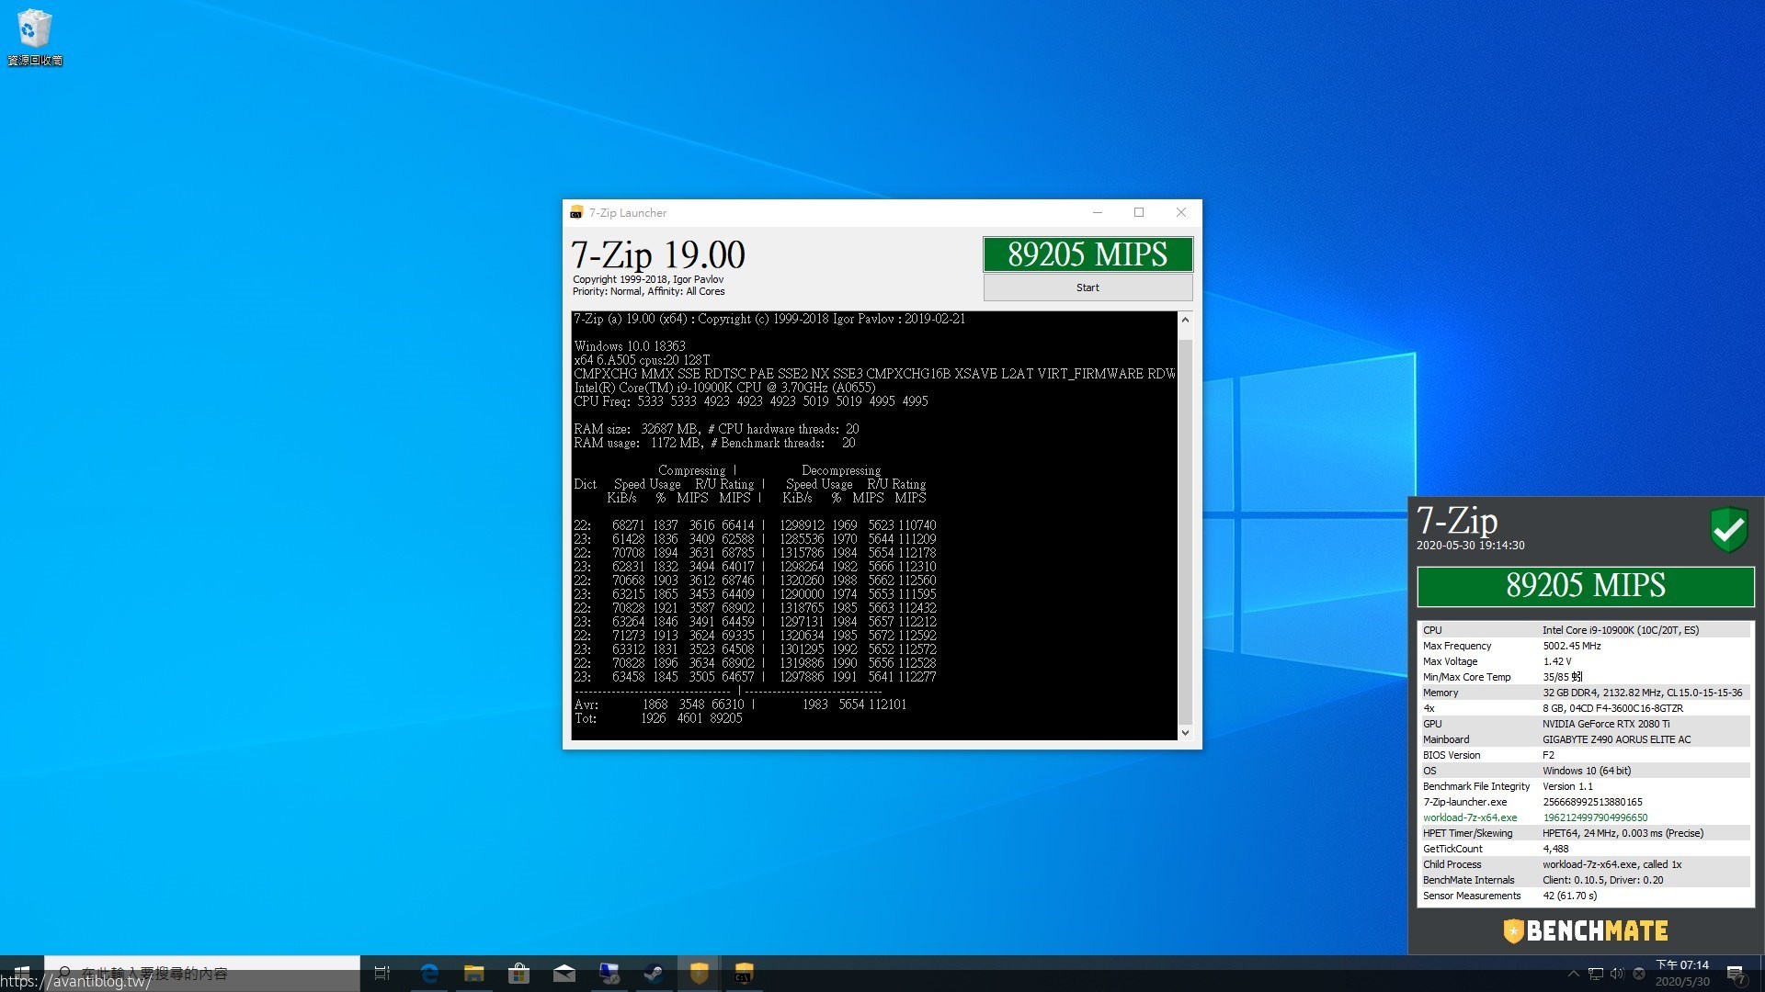
Task: Click the console scrollbar down arrow
Action: coord(1185,732)
